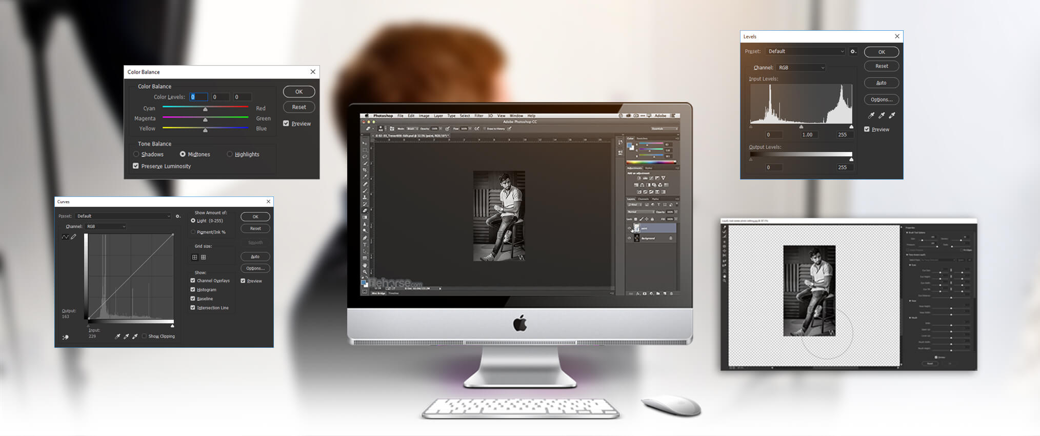Hide the Background layer eye icon
1040x436 pixels.
[x=629, y=238]
